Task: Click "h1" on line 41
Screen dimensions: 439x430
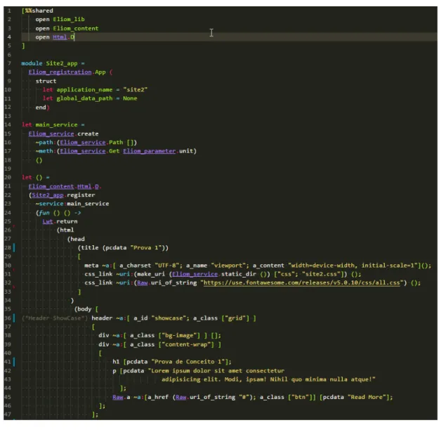Action: [x=116, y=362]
